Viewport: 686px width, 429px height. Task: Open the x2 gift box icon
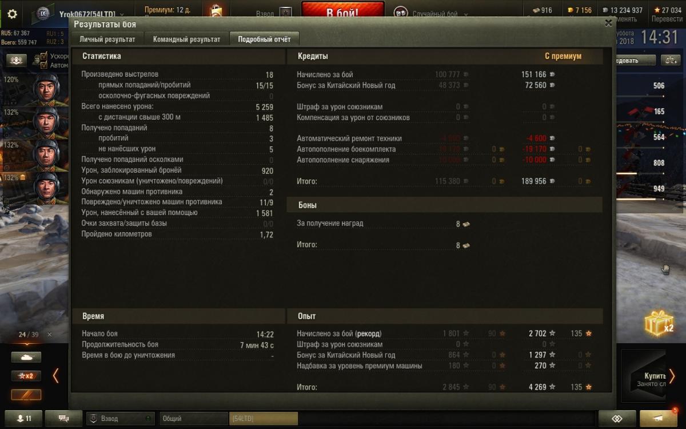[660, 324]
